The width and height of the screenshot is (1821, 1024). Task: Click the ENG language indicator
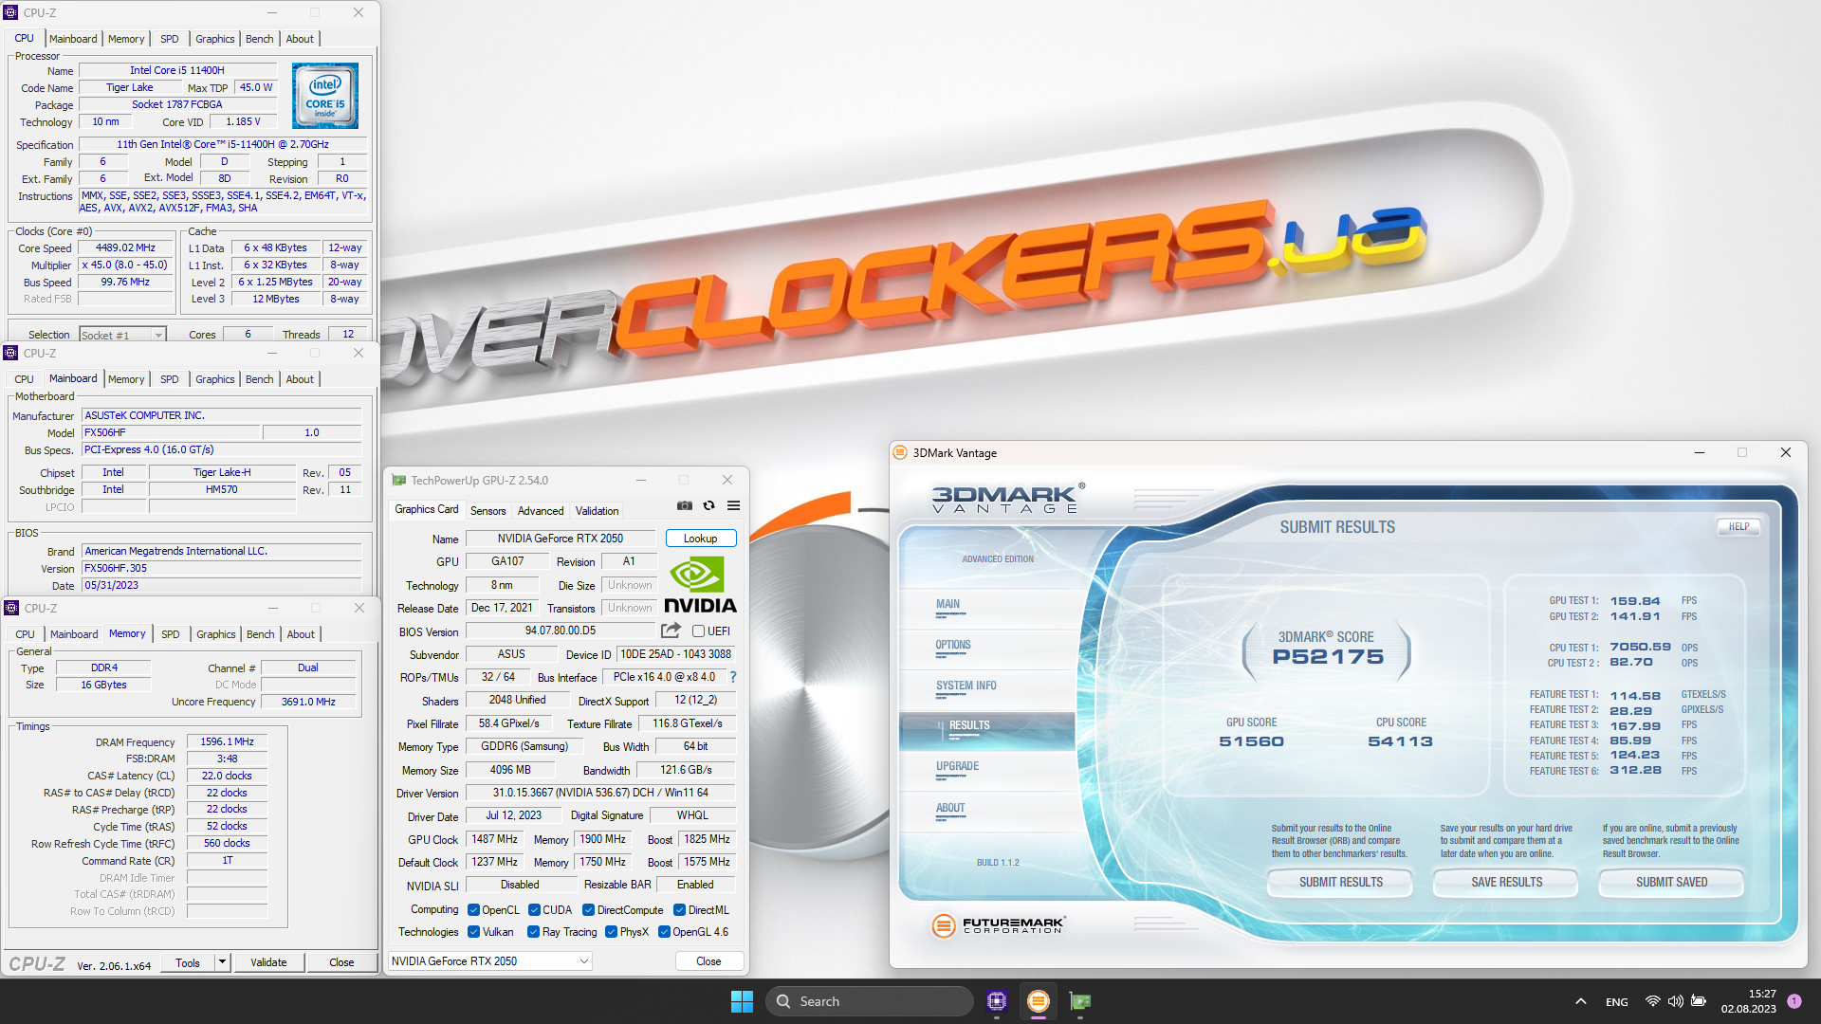(x=1616, y=1001)
